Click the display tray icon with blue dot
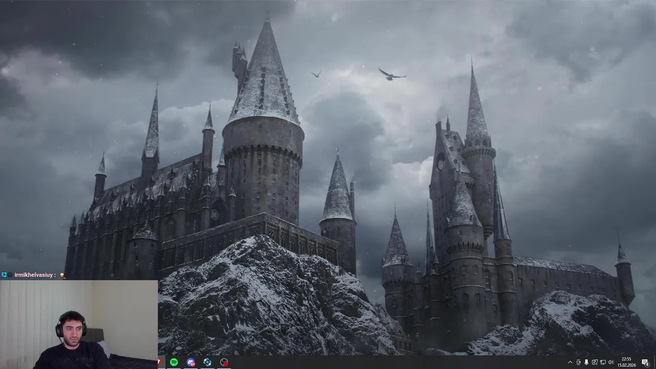Screen dimensions: 656x369 594,362
